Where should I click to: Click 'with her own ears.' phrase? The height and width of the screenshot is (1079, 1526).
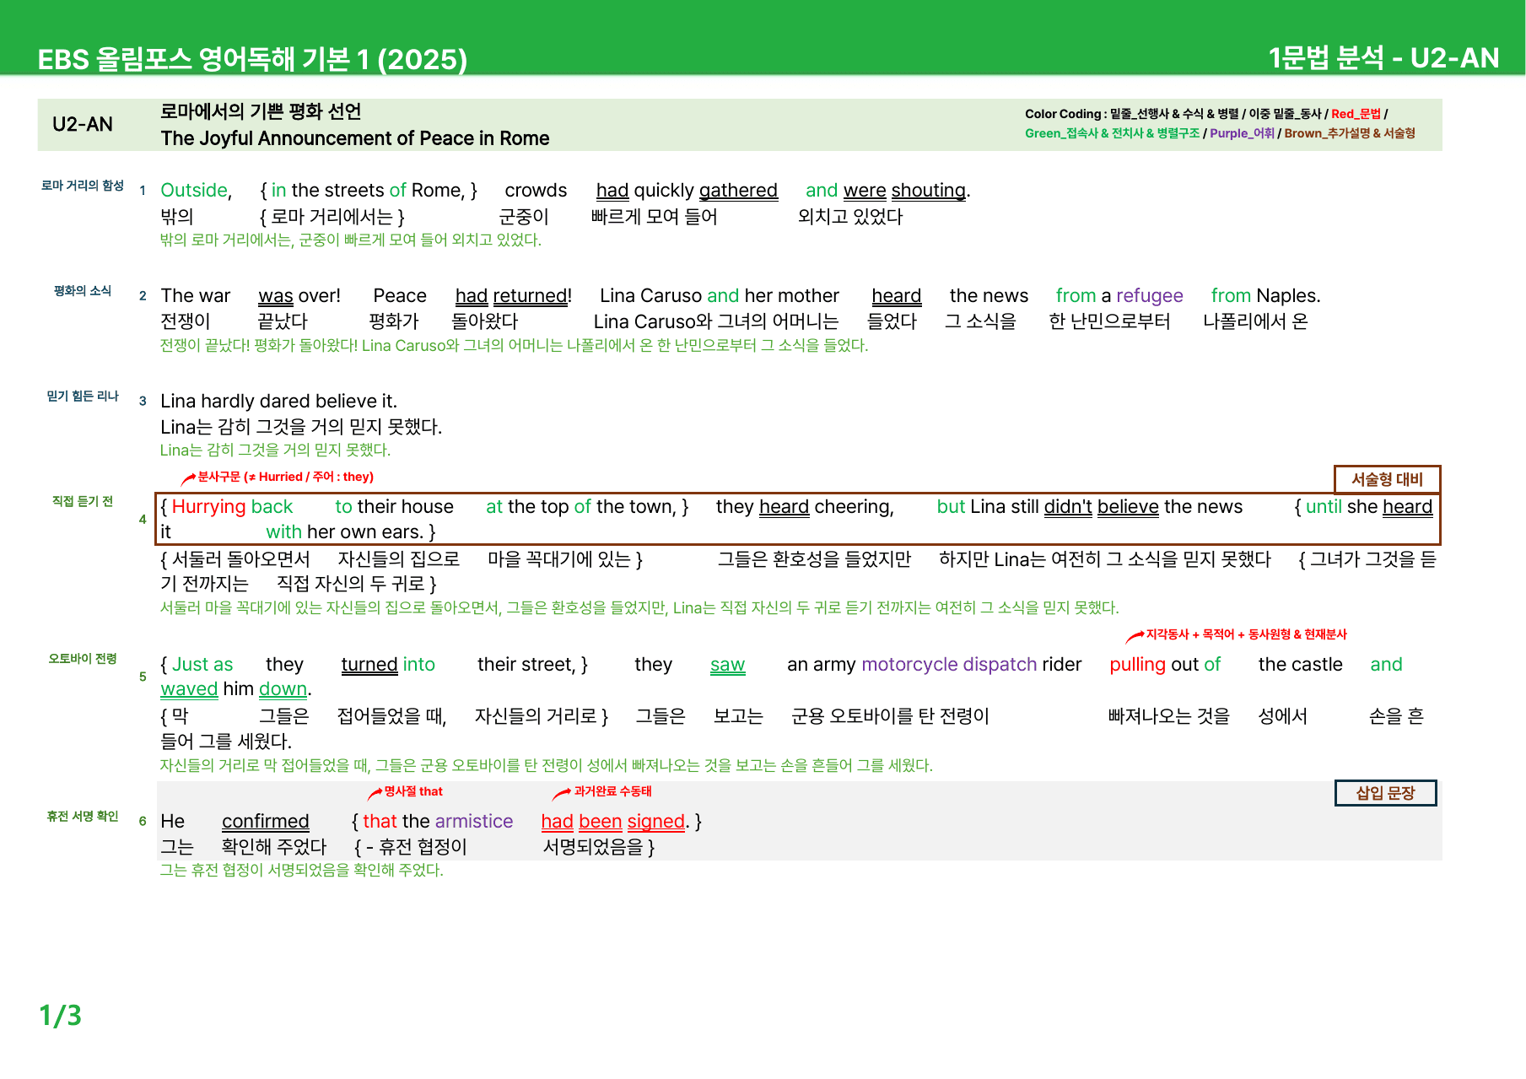pyautogui.click(x=345, y=532)
